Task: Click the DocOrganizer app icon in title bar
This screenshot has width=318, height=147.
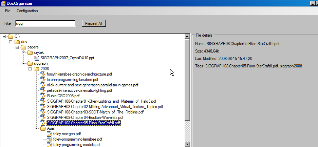Action: [x=3, y=3]
